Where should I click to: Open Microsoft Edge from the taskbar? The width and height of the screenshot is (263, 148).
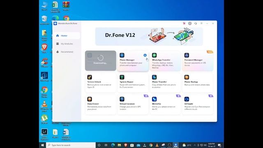pos(113,145)
